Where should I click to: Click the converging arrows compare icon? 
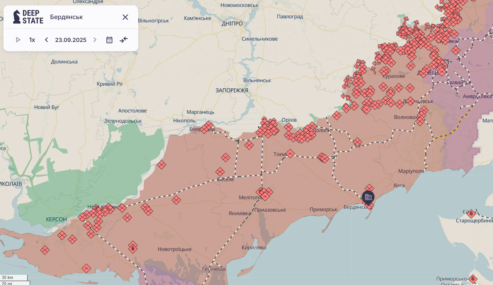124,40
